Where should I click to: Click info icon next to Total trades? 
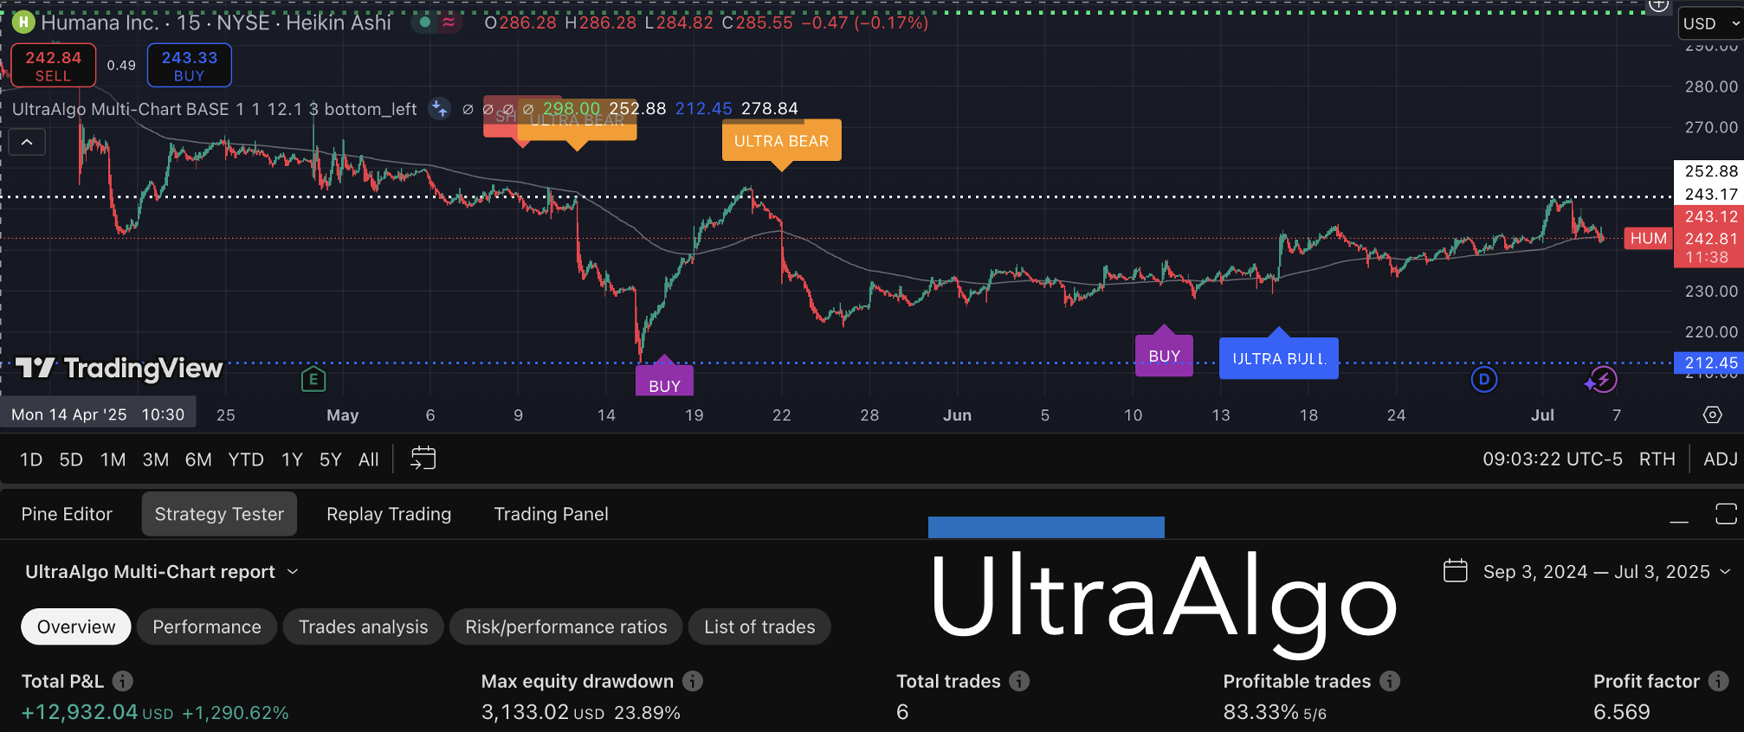(x=1019, y=681)
